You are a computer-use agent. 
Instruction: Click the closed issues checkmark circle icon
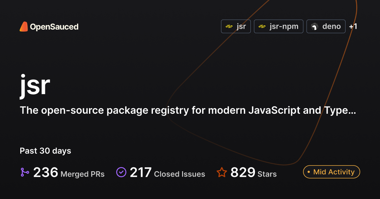121,172
